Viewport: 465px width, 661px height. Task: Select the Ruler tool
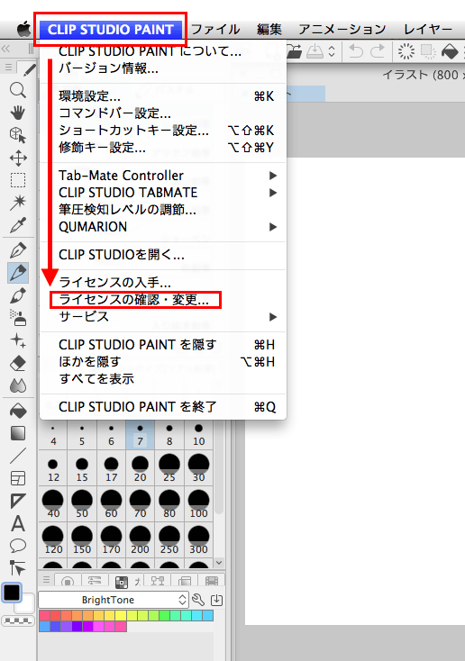18,501
